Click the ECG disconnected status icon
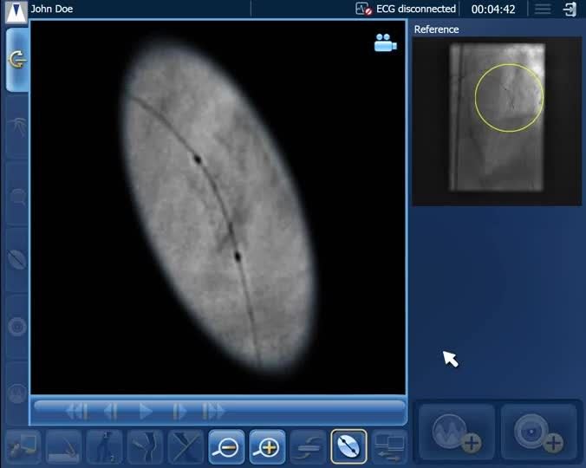 (x=363, y=9)
